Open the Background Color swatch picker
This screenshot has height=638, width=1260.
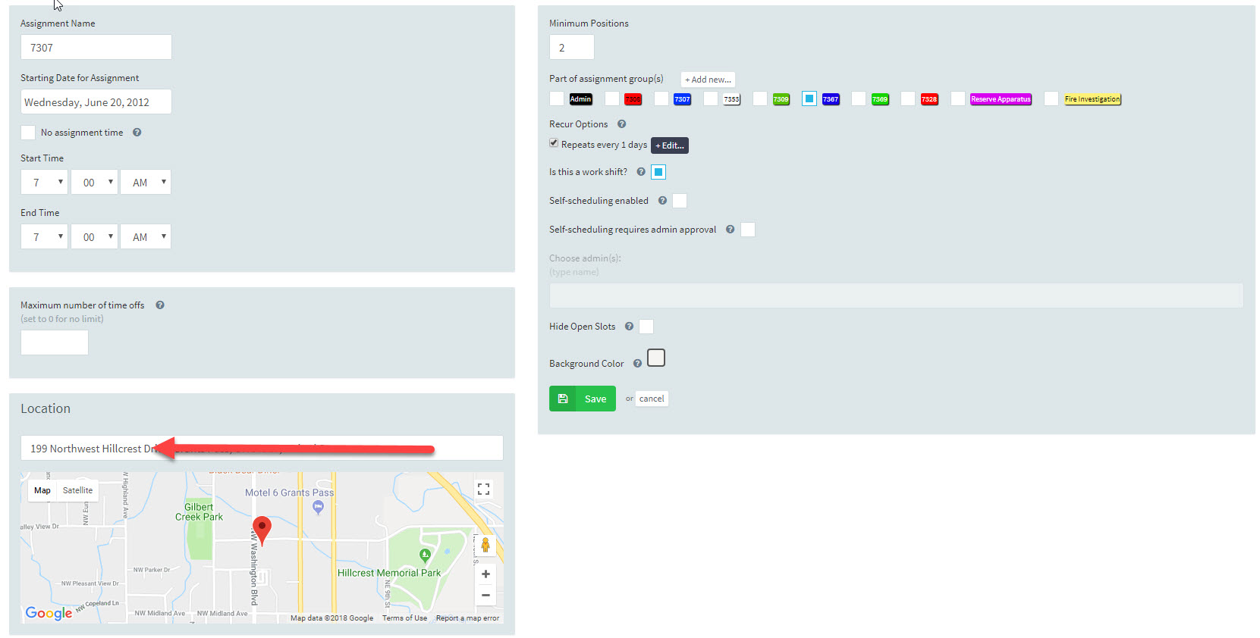click(656, 358)
